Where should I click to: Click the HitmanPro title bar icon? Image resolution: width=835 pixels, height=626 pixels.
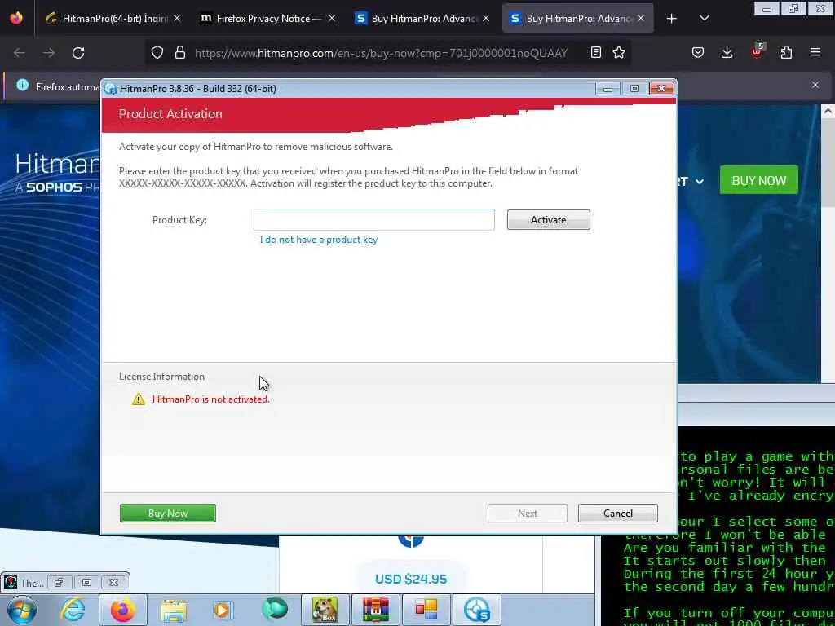111,89
